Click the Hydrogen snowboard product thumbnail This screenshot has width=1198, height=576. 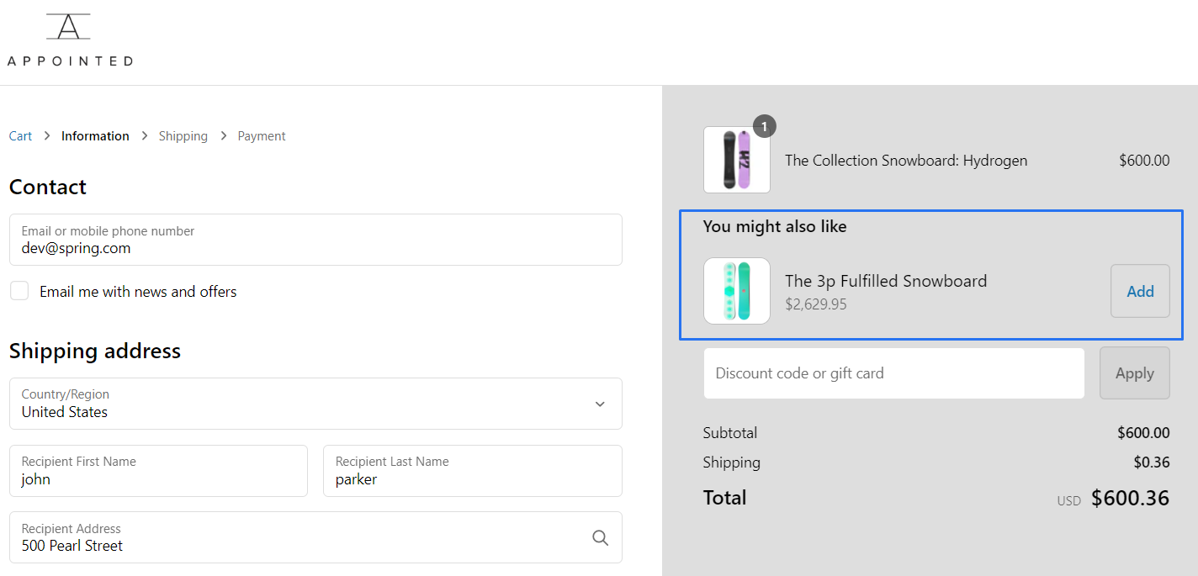(x=736, y=160)
